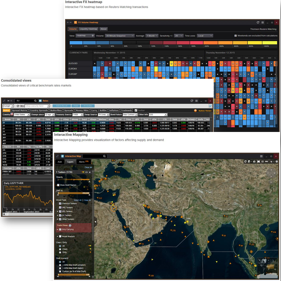Click the info icon next to Trade Flows
The width and height of the screenshot is (281, 281).
pos(70,225)
